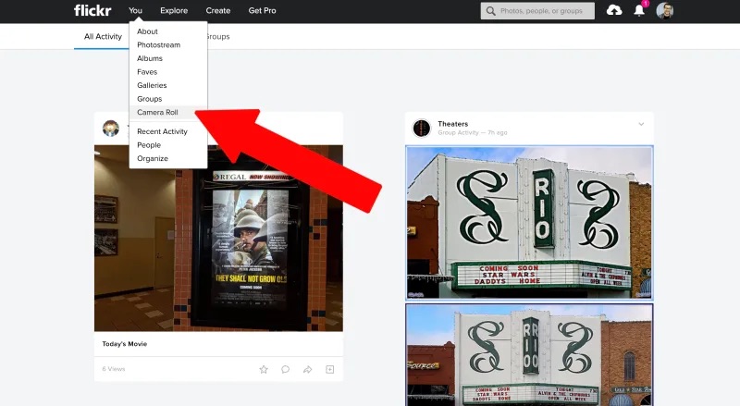Open the profile avatar in the top bar

(x=664, y=10)
